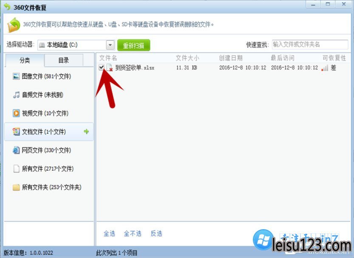354x258 pixels.
Task: Click the green arrow beside 文档文件
Action: tap(86, 131)
